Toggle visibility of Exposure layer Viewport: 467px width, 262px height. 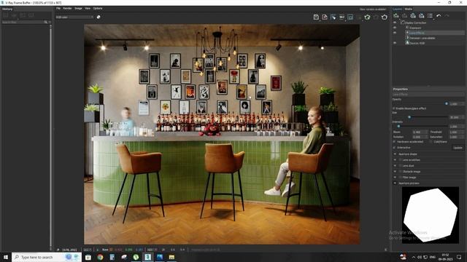[x=395, y=28]
